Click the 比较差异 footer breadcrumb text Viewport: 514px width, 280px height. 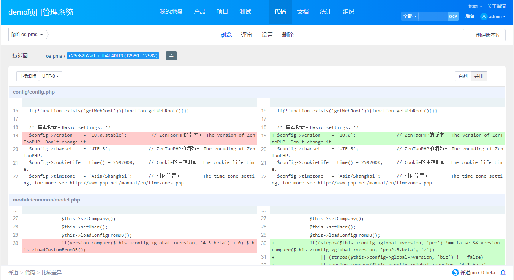tap(52, 272)
